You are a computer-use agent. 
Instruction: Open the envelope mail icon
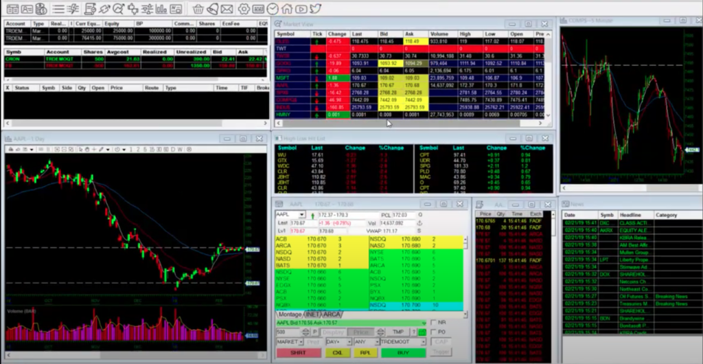(x=227, y=10)
